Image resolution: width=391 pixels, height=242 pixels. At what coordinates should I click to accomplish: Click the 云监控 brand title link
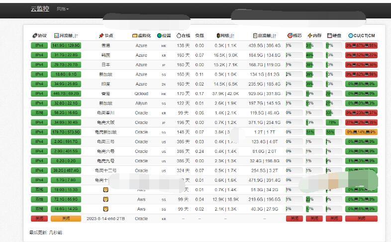click(39, 9)
